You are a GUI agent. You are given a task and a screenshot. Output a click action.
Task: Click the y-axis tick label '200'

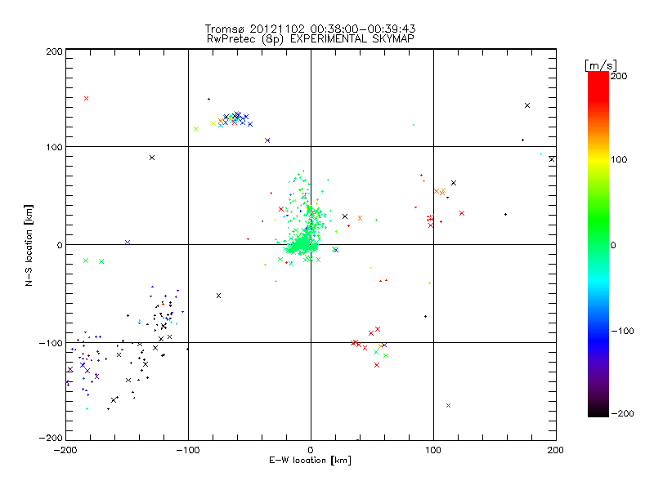click(55, 51)
